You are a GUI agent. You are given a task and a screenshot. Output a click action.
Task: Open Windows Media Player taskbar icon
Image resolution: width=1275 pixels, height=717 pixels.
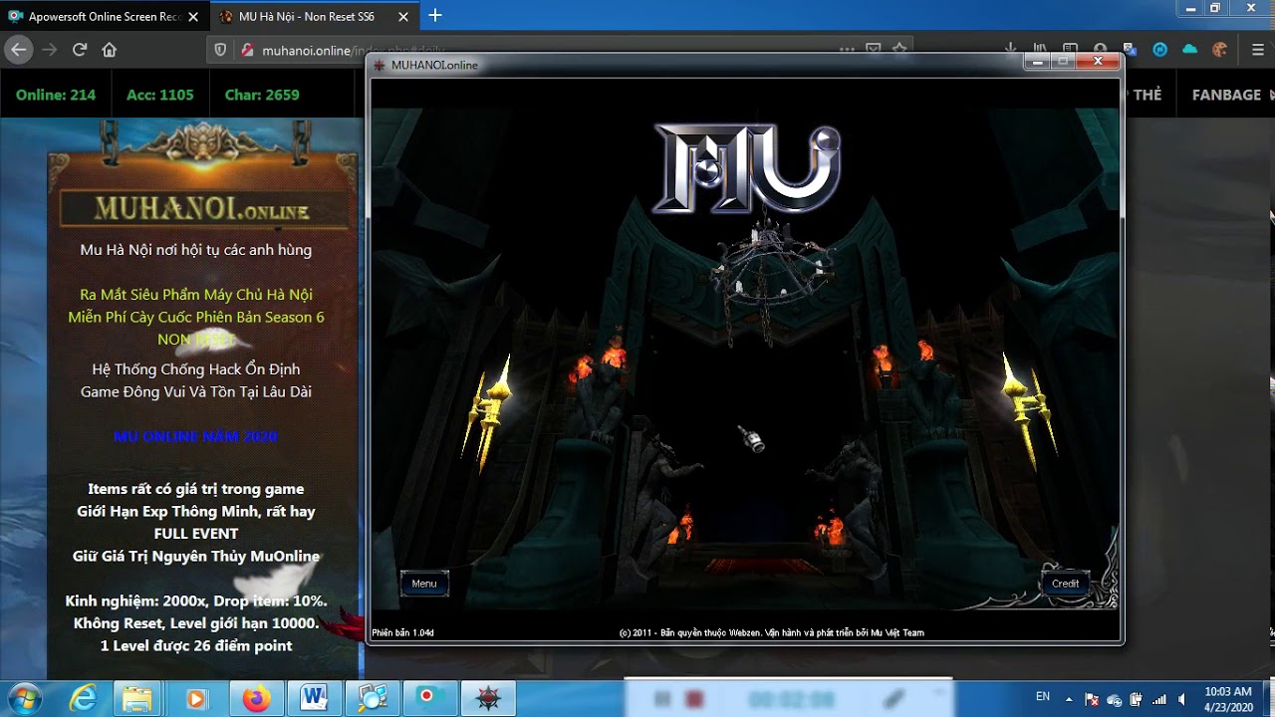195,699
